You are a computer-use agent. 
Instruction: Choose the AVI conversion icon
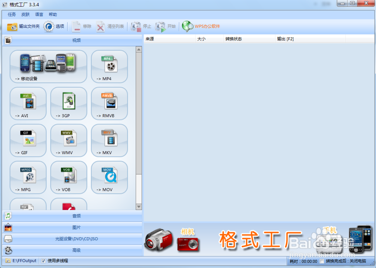point(28,103)
